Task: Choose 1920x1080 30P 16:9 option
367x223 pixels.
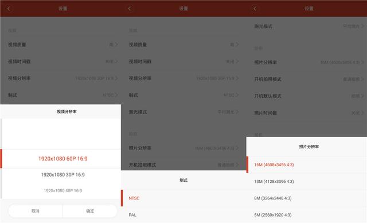Action: [63, 175]
